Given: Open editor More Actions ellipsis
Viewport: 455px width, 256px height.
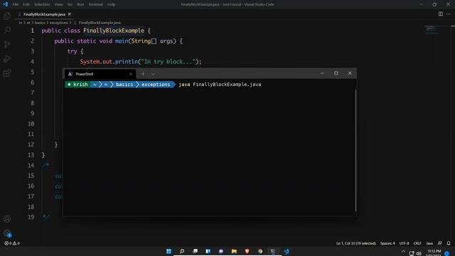Looking at the screenshot, I should 449,14.
